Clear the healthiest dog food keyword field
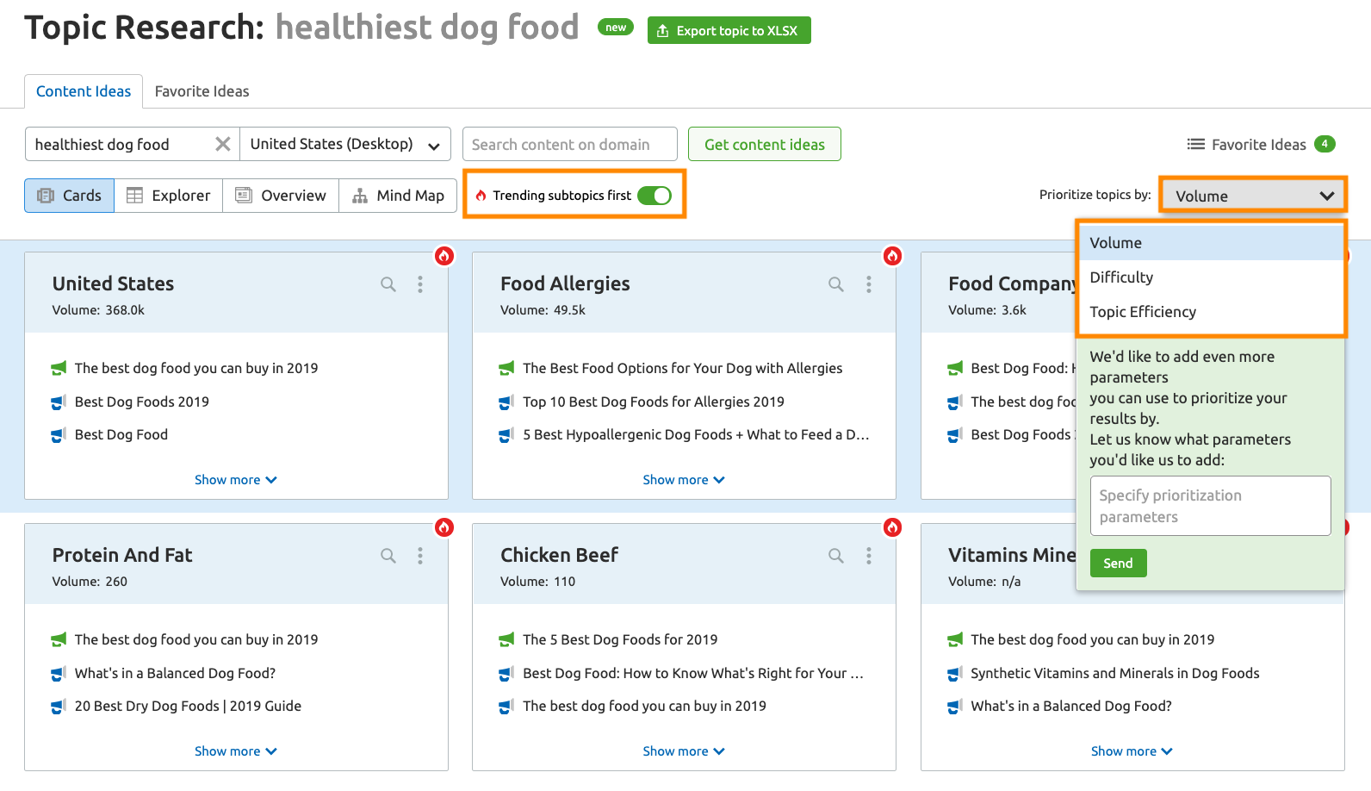The width and height of the screenshot is (1371, 791). tap(222, 144)
